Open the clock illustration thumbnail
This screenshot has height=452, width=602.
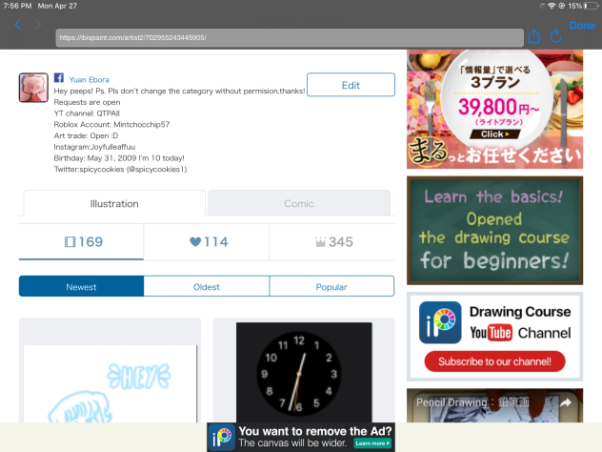point(303,373)
